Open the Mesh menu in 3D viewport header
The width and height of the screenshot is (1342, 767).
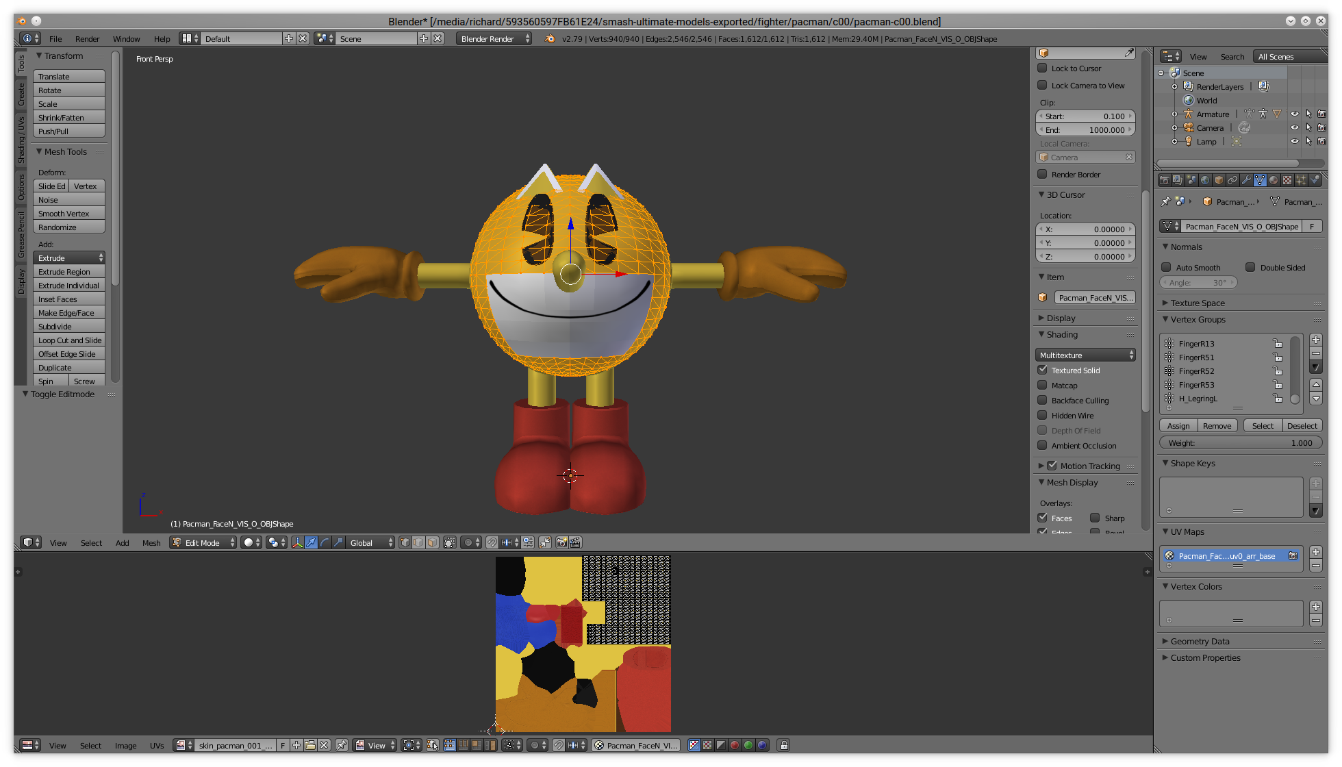151,542
